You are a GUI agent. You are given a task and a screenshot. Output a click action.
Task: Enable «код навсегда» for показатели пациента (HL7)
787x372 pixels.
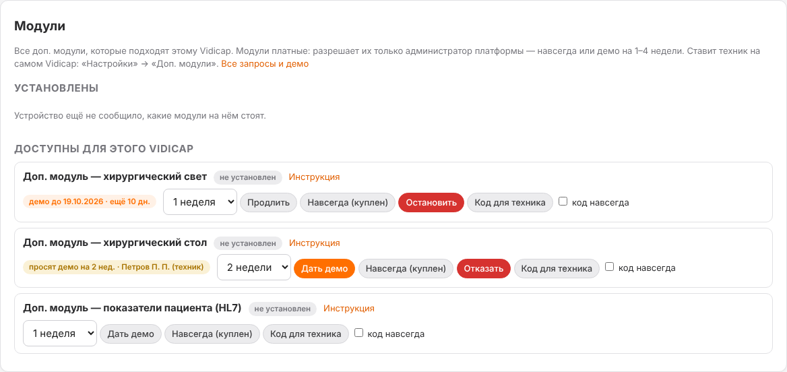click(359, 332)
